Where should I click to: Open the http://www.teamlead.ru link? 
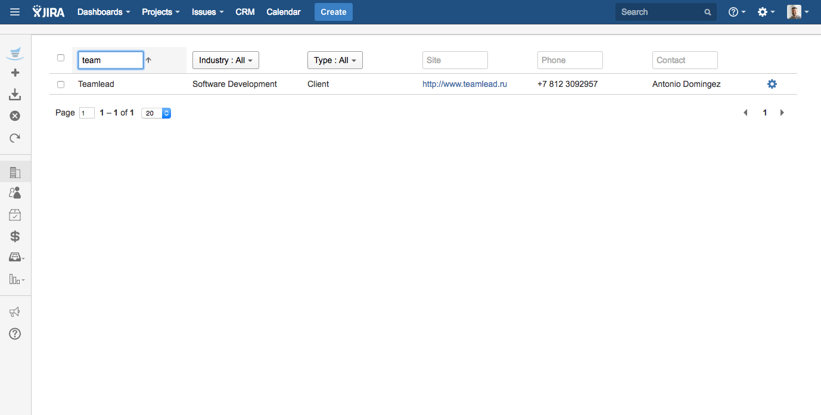coord(465,84)
